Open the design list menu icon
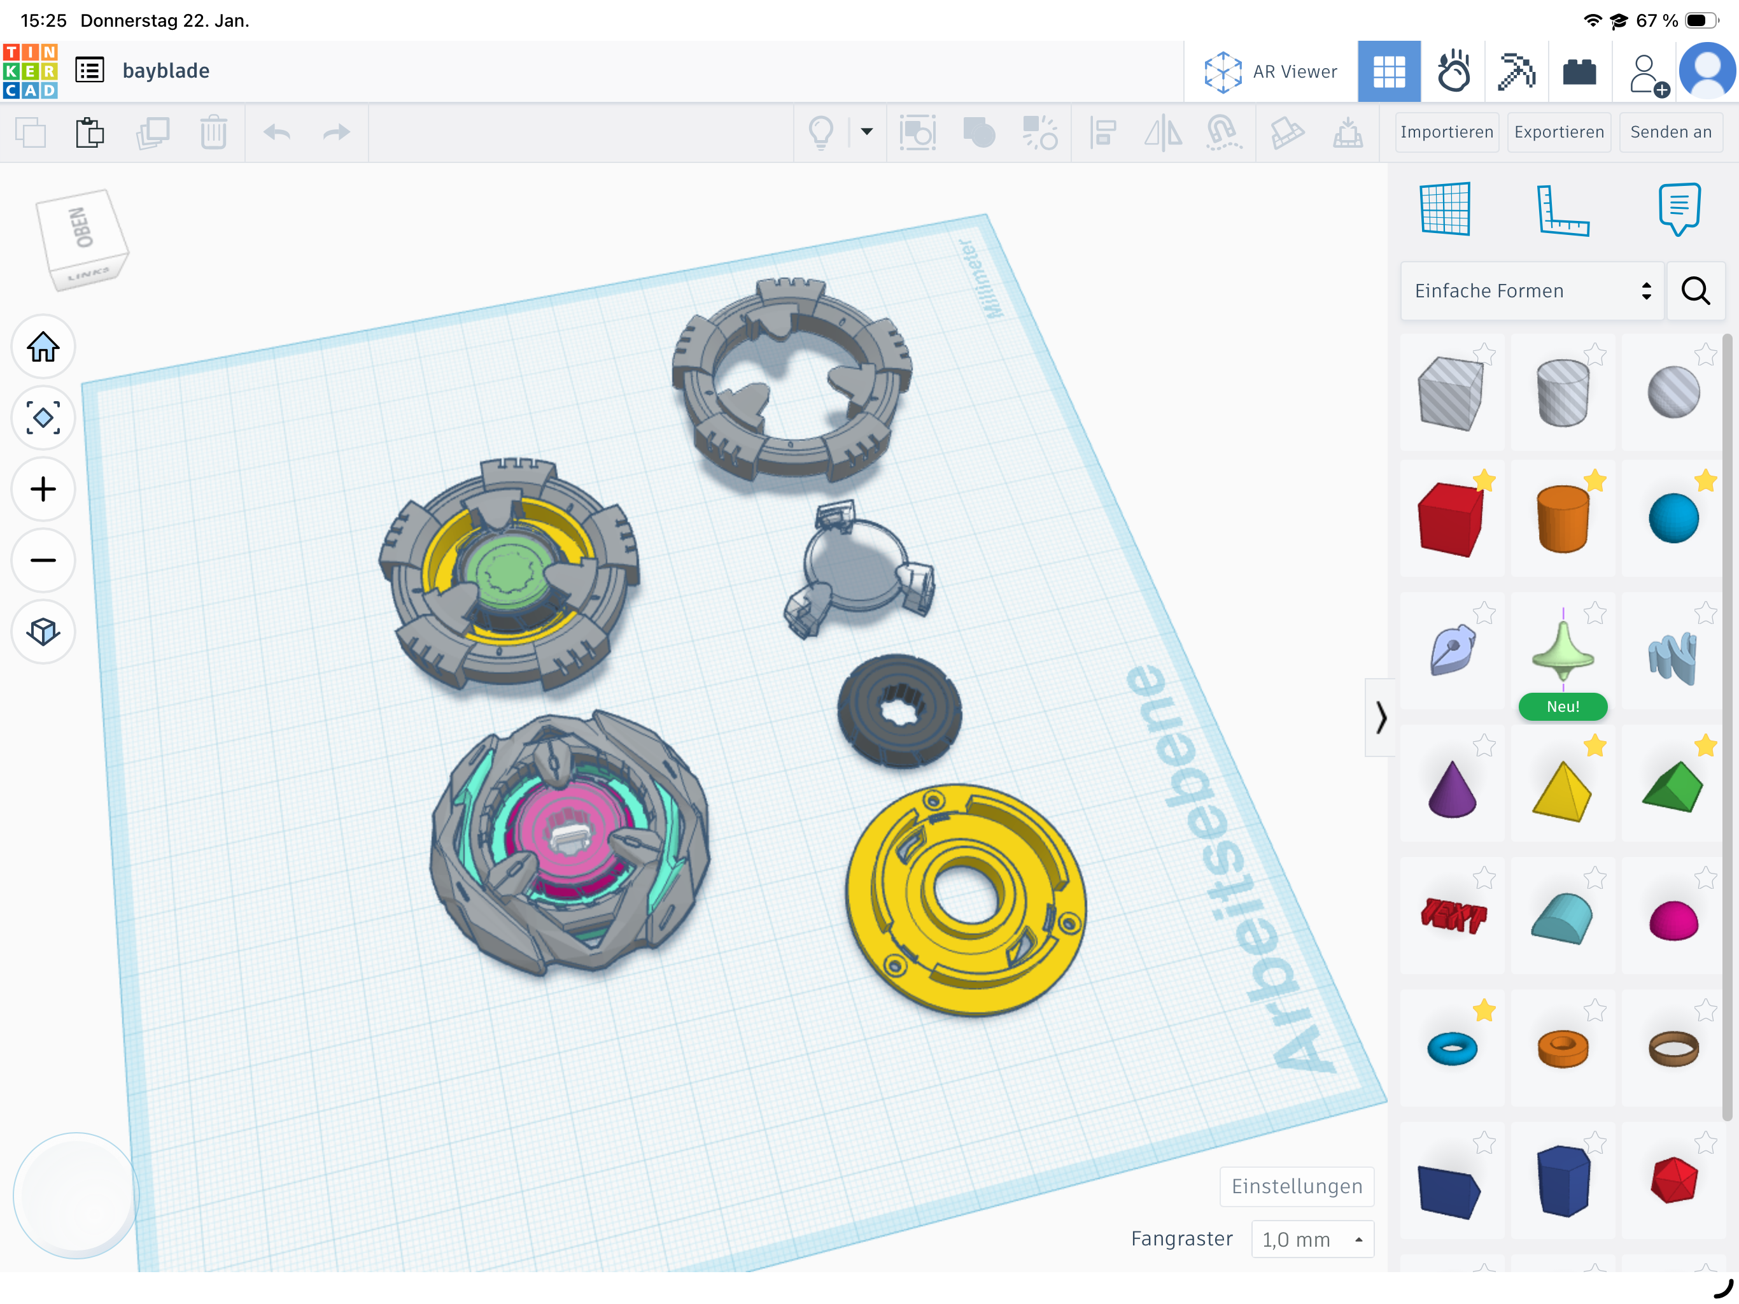The width and height of the screenshot is (1739, 1304). [x=90, y=71]
